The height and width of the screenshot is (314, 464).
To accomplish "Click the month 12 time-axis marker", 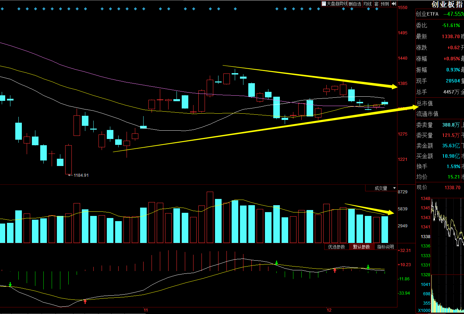I will [x=329, y=310].
